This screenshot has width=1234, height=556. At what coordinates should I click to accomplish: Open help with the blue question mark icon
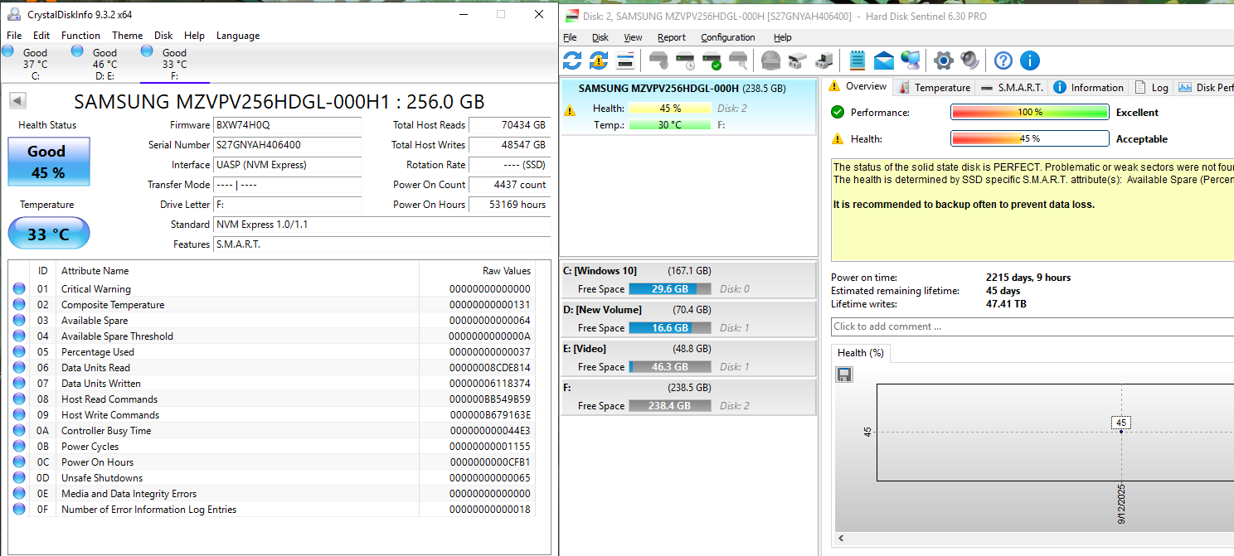pyautogui.click(x=1003, y=60)
